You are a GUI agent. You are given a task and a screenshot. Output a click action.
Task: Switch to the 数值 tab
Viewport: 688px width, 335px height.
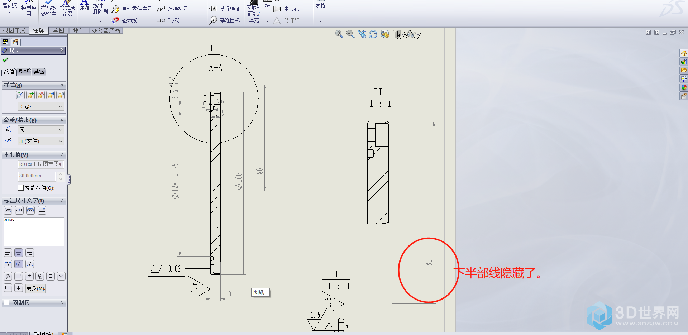click(x=9, y=71)
